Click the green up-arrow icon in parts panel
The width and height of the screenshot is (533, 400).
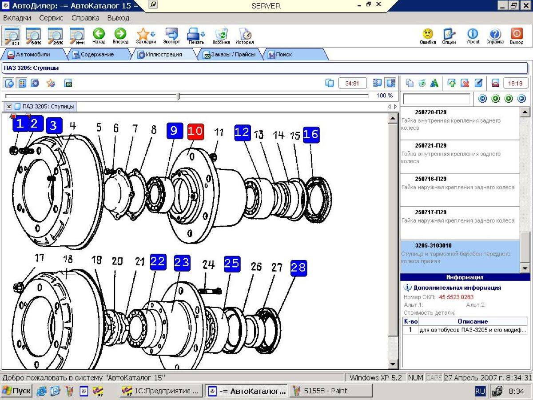click(452, 83)
